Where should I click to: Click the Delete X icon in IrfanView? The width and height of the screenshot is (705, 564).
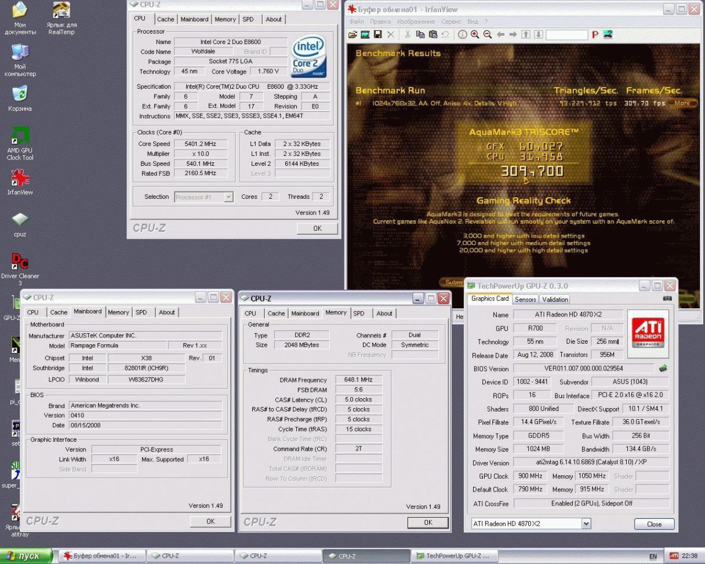point(390,35)
